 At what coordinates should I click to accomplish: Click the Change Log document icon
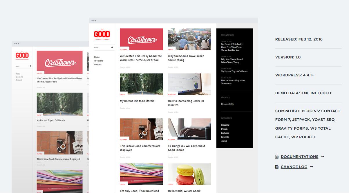[x=277, y=167]
